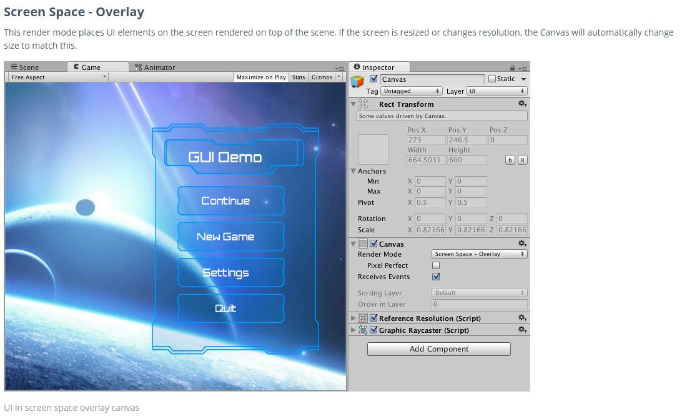The height and width of the screenshot is (419, 682).
Task: Toggle Graphic Raycaster script enabled checkbox
Action: 373,330
